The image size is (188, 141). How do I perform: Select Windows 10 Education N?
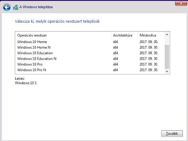(90, 59)
